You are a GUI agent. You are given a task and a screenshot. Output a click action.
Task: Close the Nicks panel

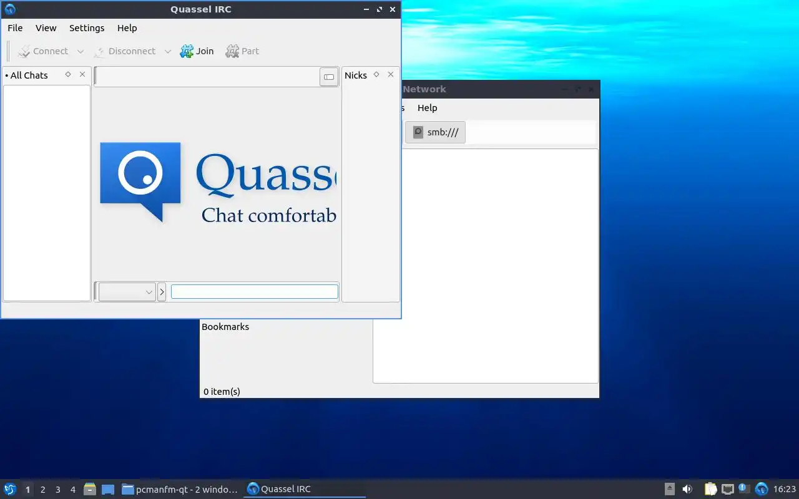click(x=391, y=74)
